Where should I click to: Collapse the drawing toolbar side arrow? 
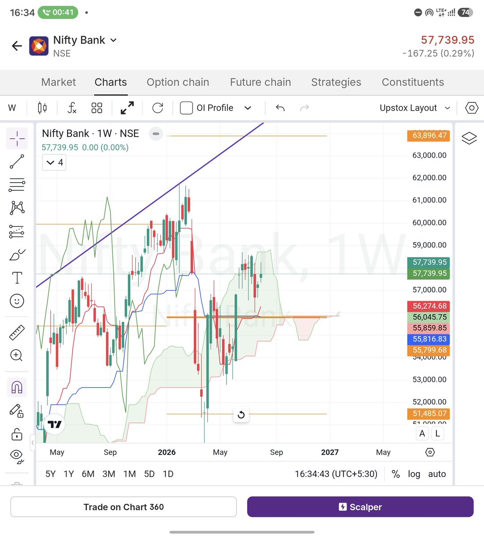pos(32,443)
